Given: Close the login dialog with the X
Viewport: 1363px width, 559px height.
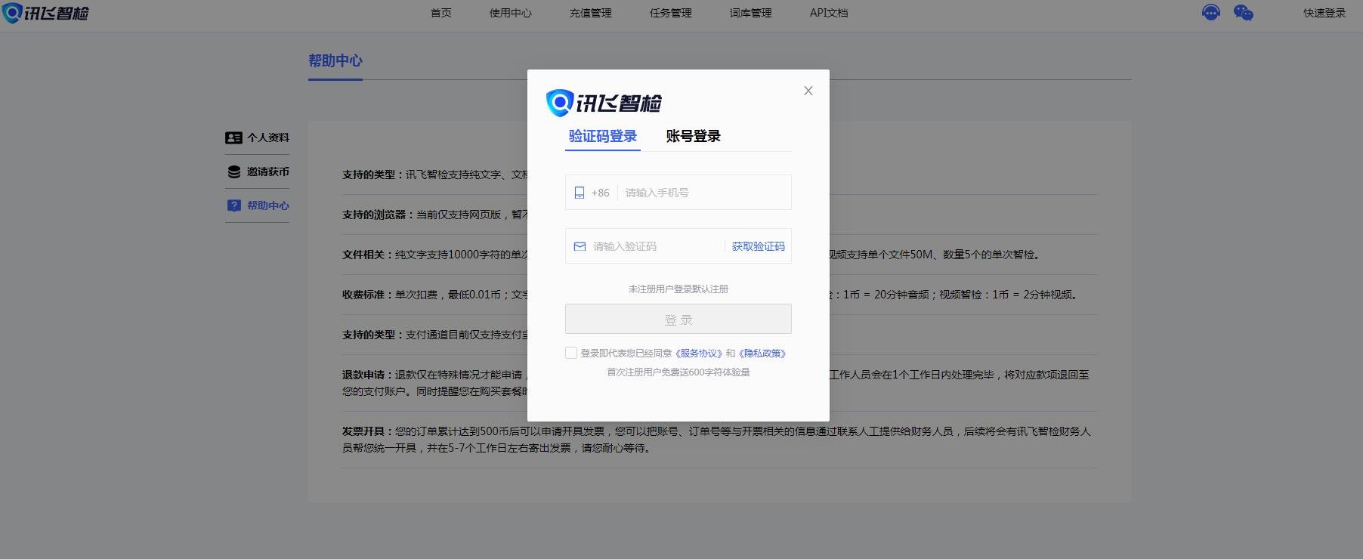Looking at the screenshot, I should click(808, 91).
